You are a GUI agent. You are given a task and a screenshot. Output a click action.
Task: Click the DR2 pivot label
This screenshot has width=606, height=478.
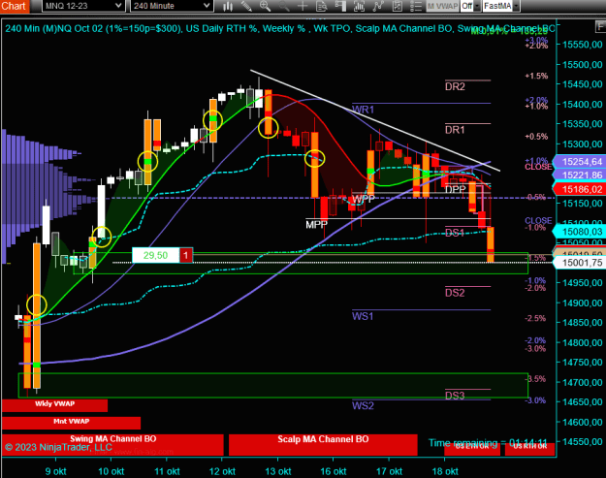click(x=455, y=86)
